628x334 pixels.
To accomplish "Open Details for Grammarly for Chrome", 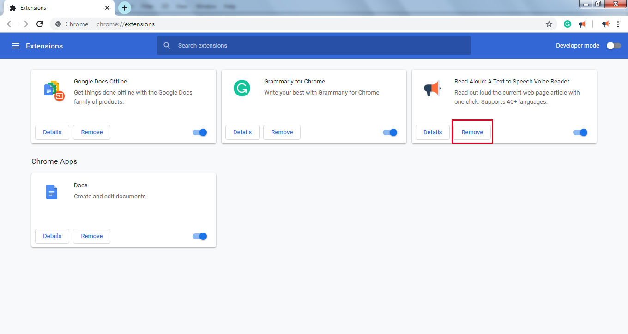I will click(242, 132).
